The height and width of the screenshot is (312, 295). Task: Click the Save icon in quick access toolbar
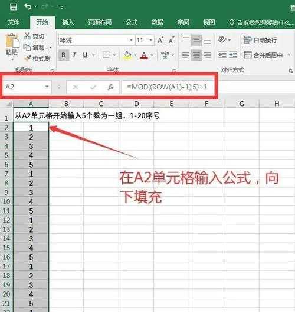click(13, 6)
